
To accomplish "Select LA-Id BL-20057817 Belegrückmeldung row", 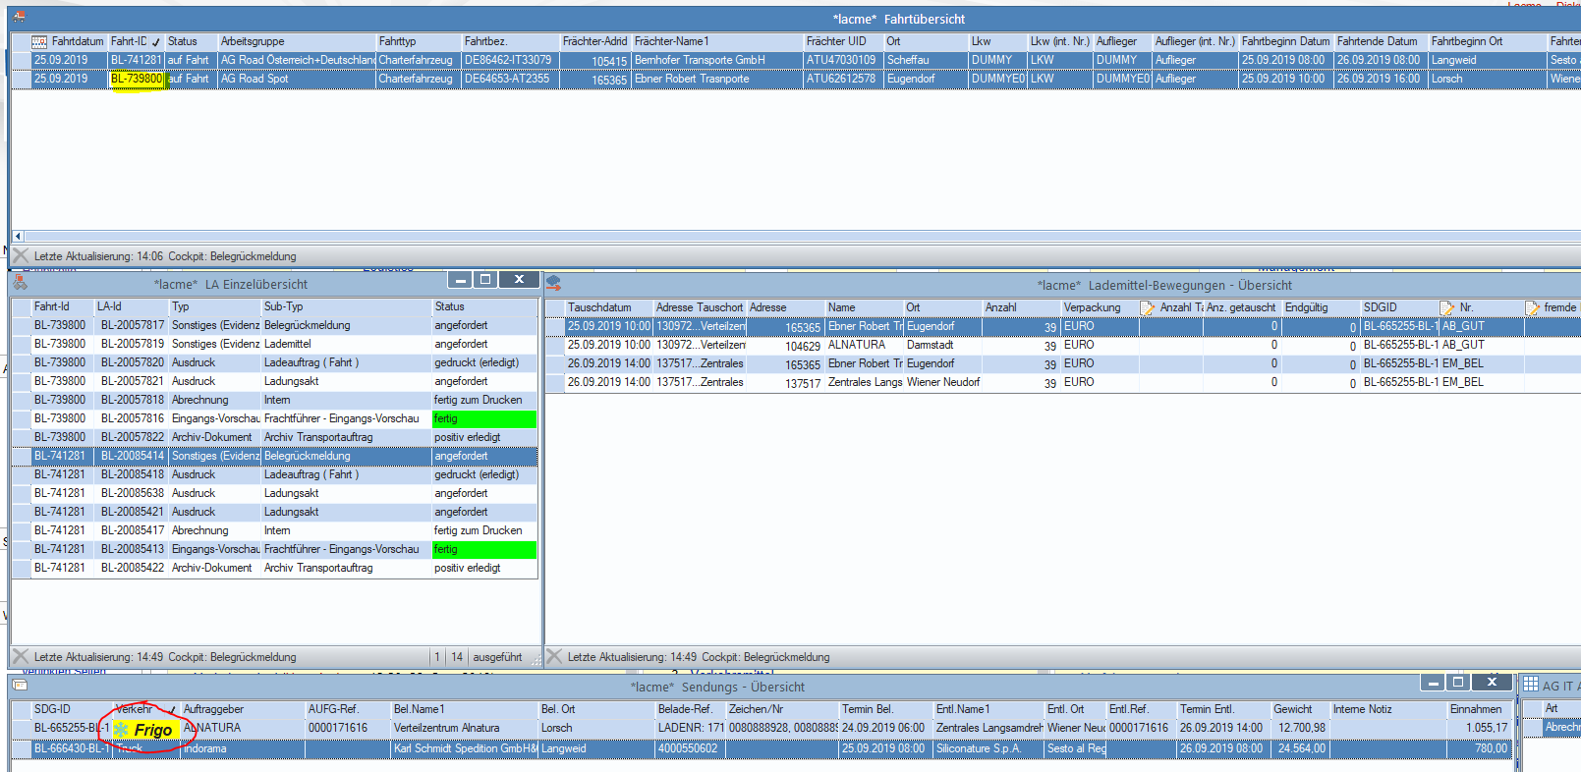I will 275,325.
